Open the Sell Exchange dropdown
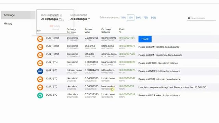 [x=80, y=19]
